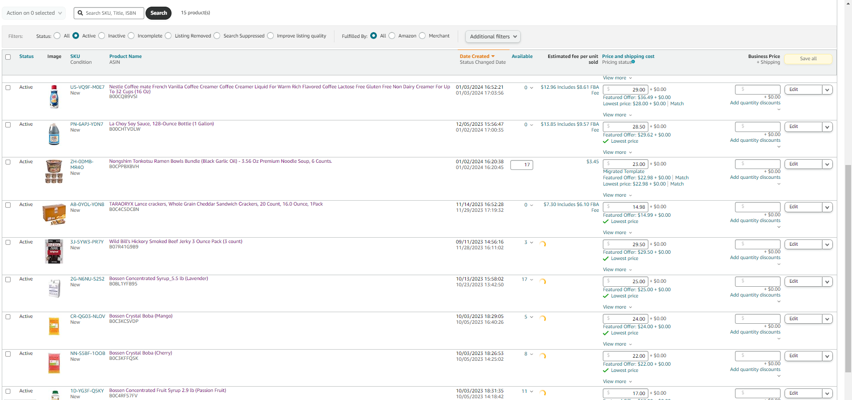Select the Search Suppressed radio button
The height and width of the screenshot is (400, 852).
[217, 36]
